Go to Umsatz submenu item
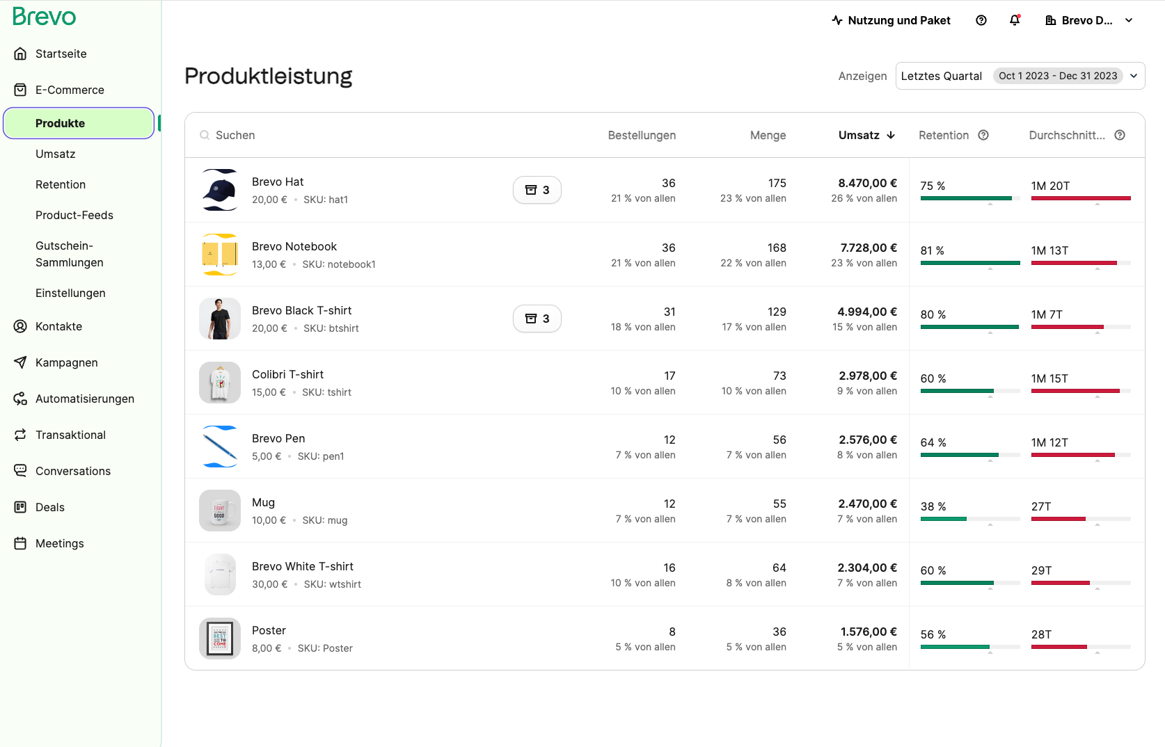Image resolution: width=1165 pixels, height=747 pixels. coord(56,154)
